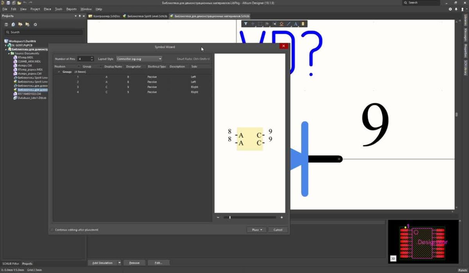The height and width of the screenshot is (273, 469).
Task: Open Projects panel settings gear icon
Action: [35, 24]
